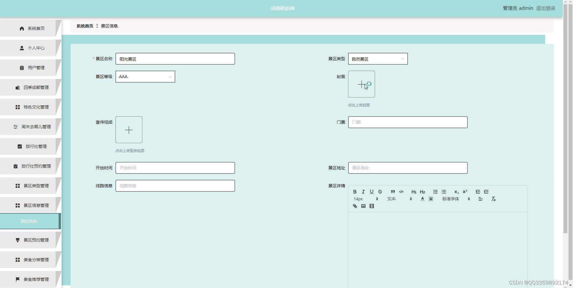Click 系统首页 in the breadcrumb
This screenshot has height=288, width=573.
click(85, 26)
